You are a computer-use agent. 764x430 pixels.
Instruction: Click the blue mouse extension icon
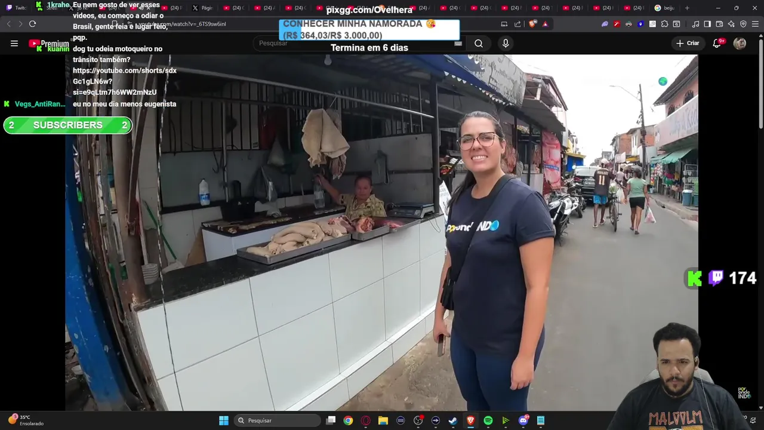click(x=640, y=24)
